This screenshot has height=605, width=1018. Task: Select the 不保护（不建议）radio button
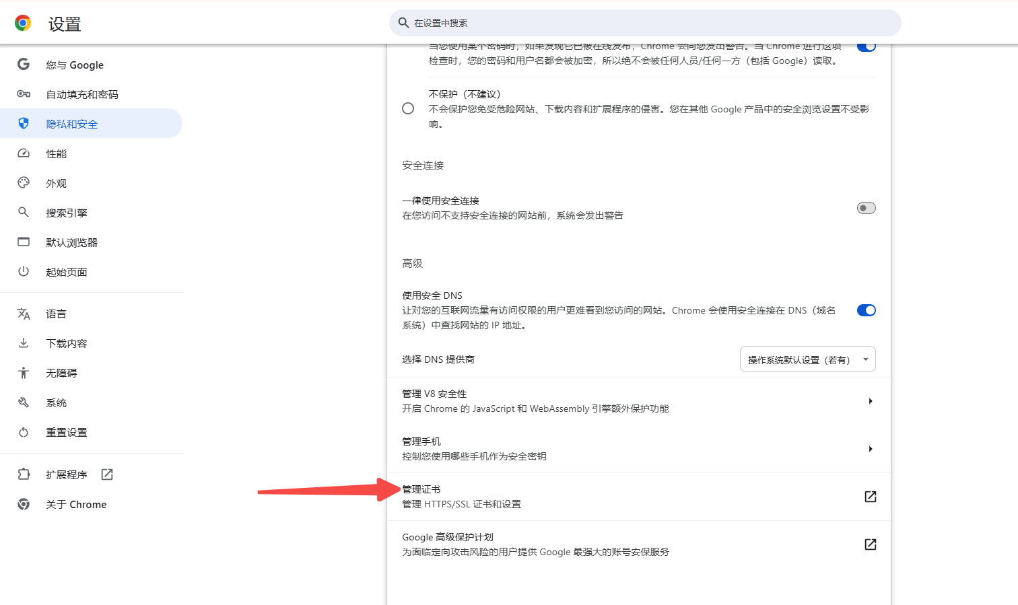tap(408, 108)
